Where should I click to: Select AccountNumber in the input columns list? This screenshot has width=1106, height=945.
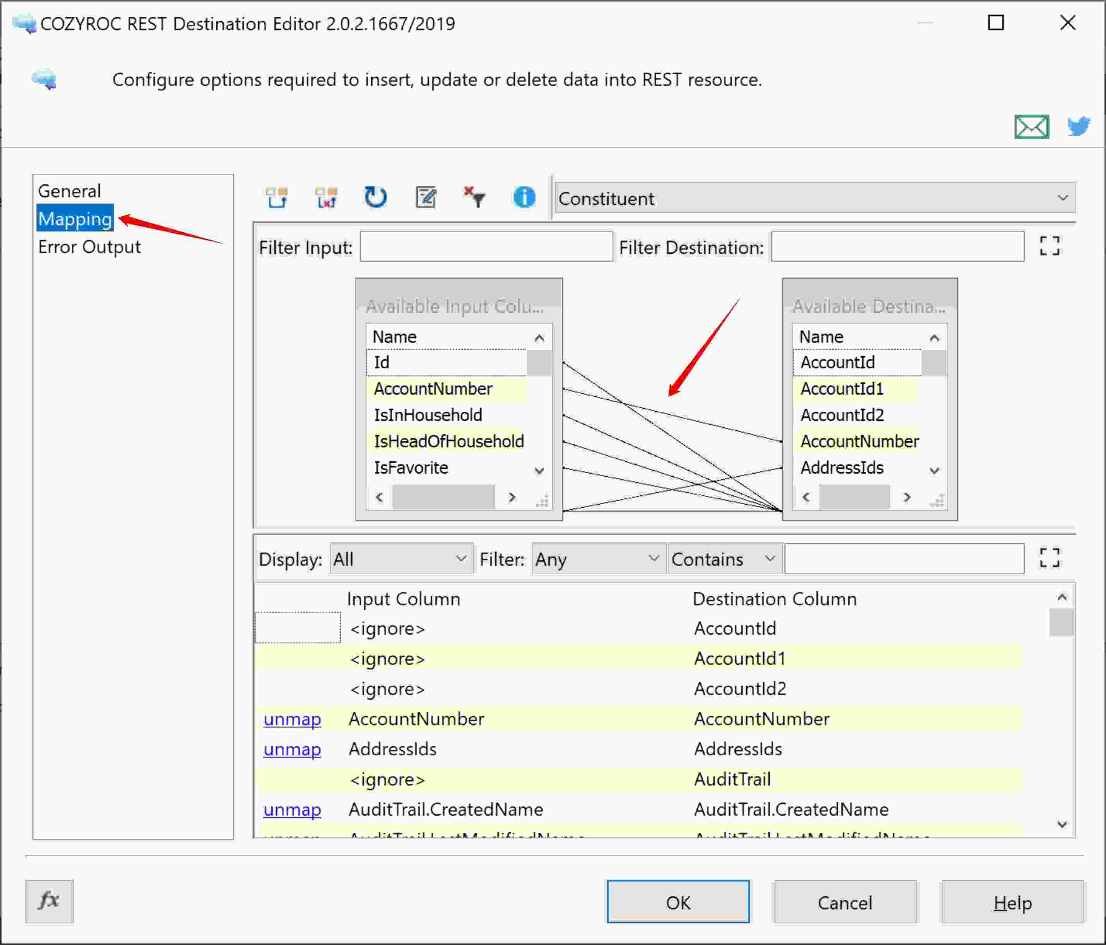pyautogui.click(x=446, y=389)
